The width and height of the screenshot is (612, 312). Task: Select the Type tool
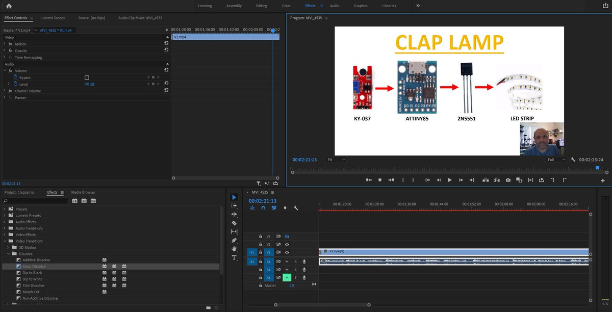234,257
